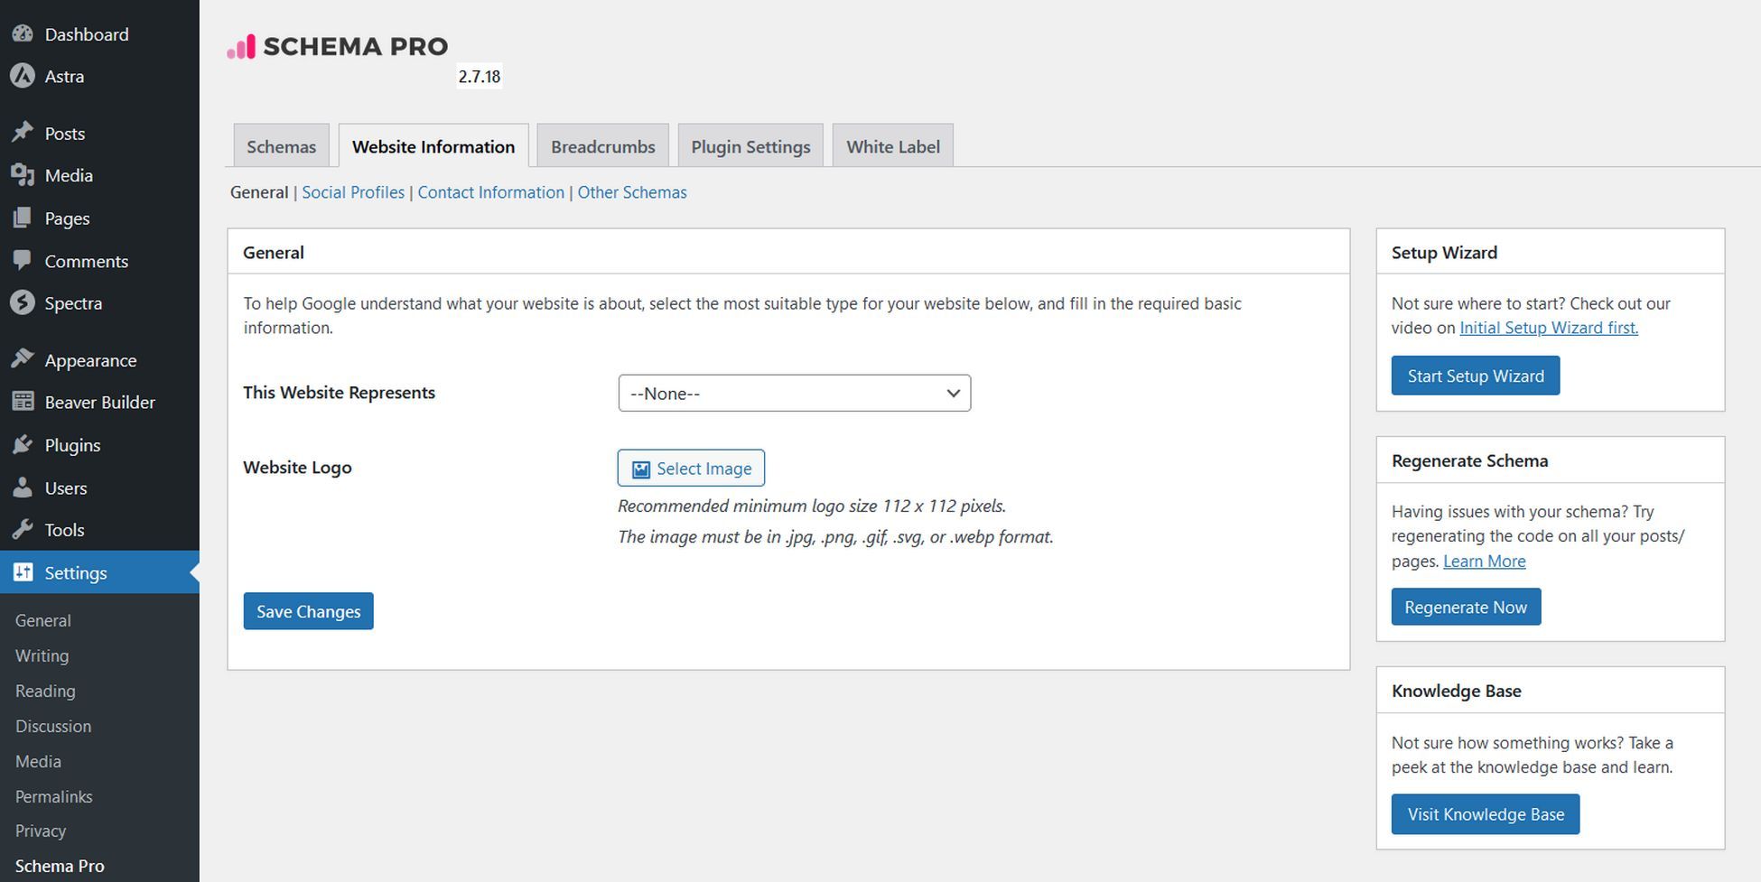This screenshot has height=882, width=1761.
Task: Click the Schema Pro logo icon
Action: tap(241, 47)
